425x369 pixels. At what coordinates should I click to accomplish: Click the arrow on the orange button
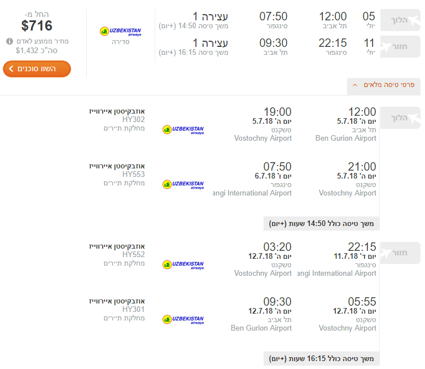point(11,68)
